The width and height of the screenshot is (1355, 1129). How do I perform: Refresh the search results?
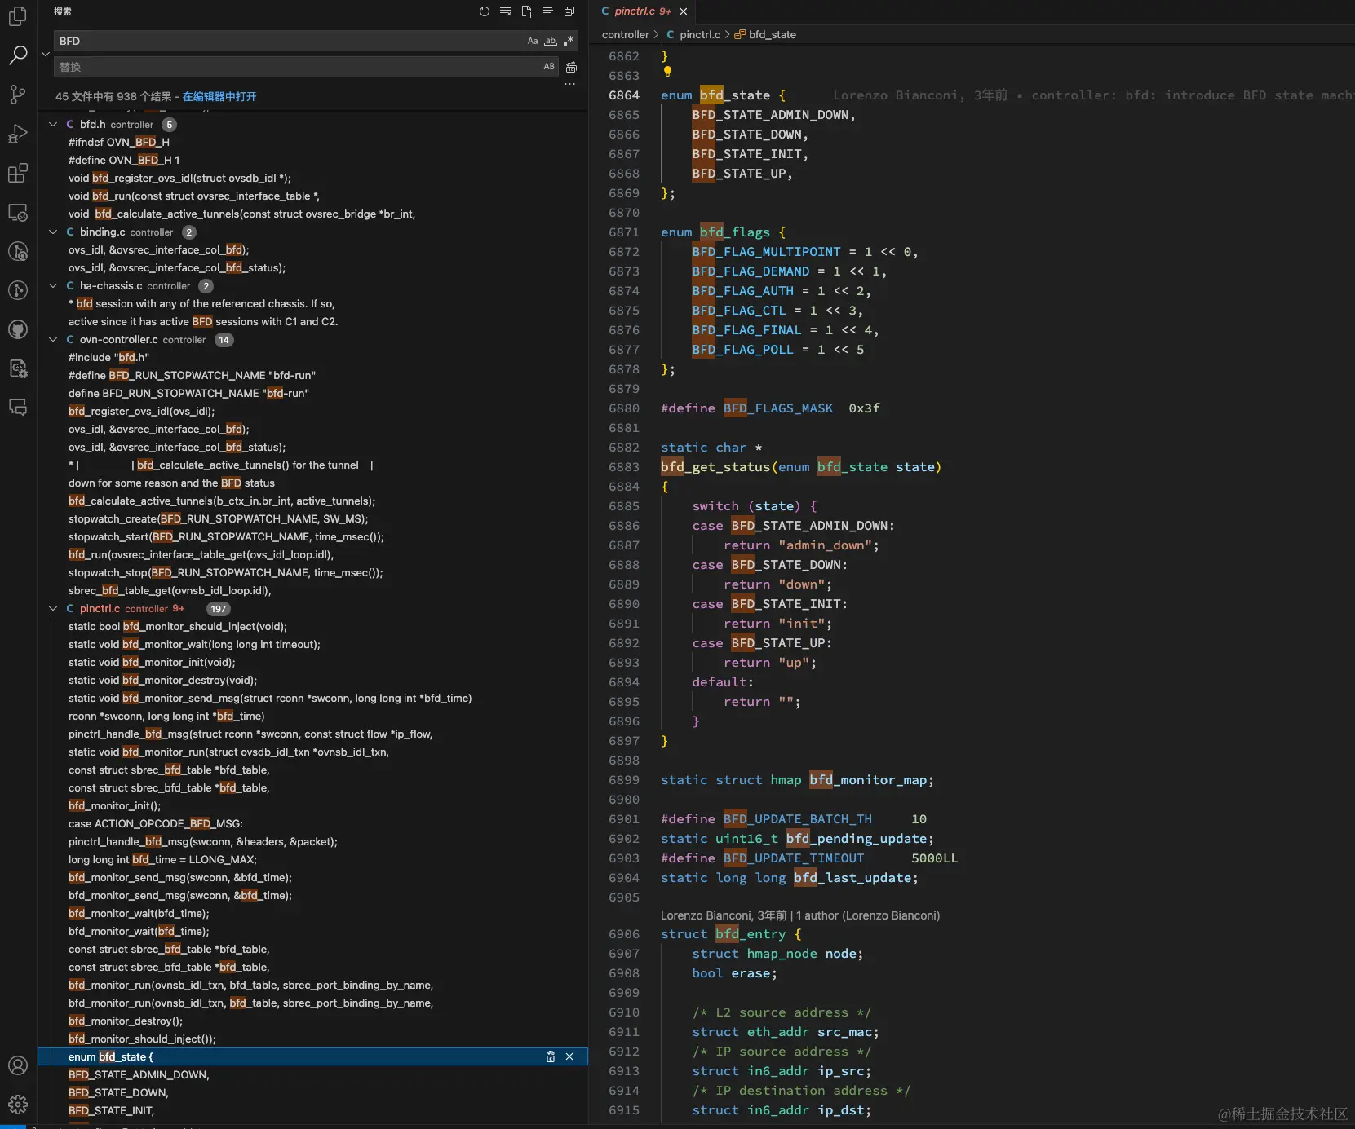pyautogui.click(x=485, y=11)
